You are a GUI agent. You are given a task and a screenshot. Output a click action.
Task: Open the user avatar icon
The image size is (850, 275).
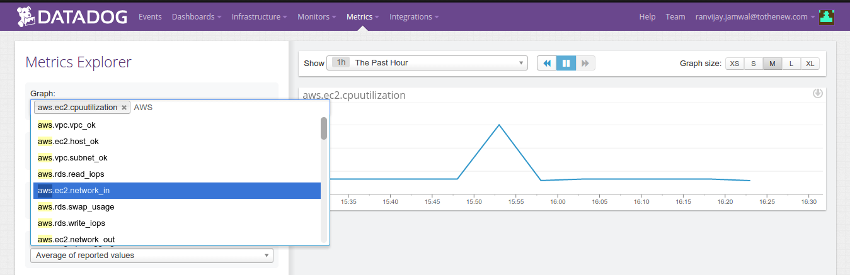[x=827, y=17]
